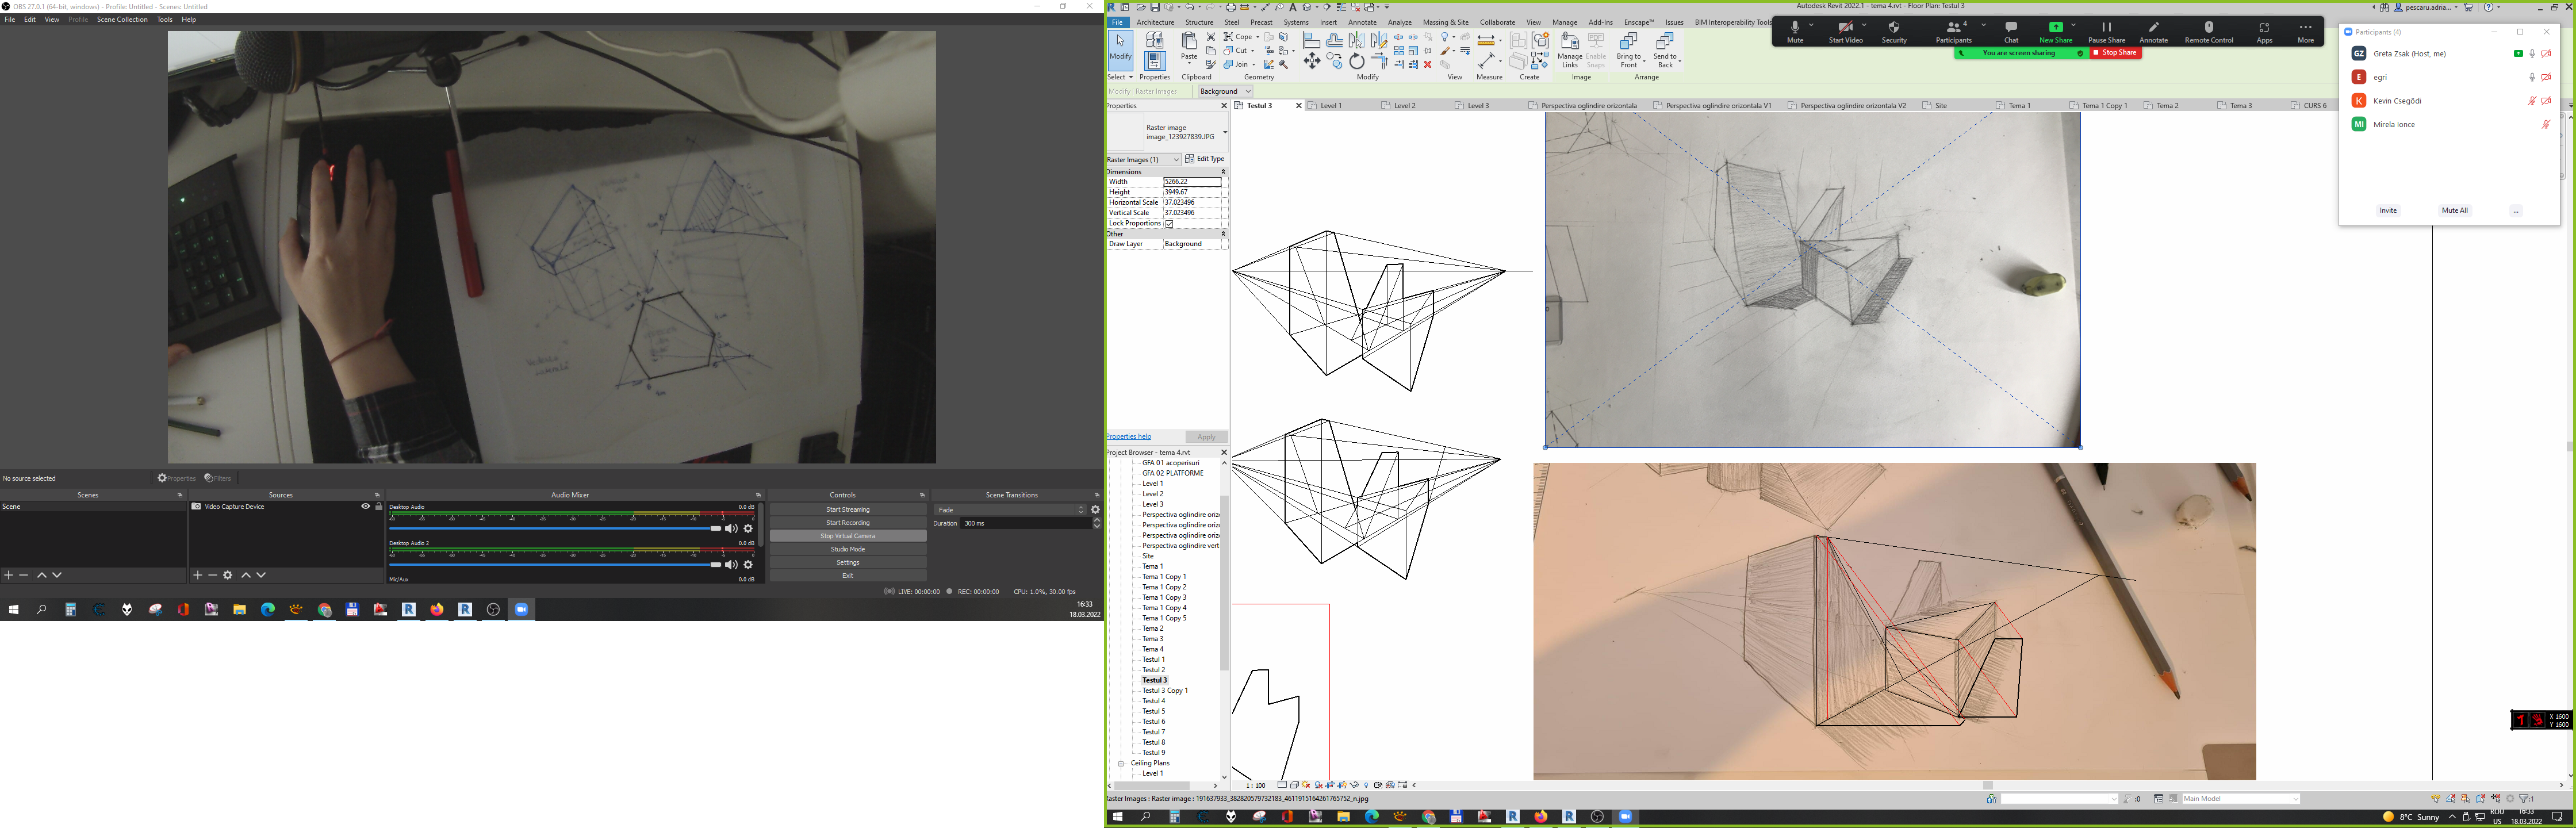Mute Desktop Audio speaker icon in mixer
This screenshot has height=828, width=2576.
point(731,529)
